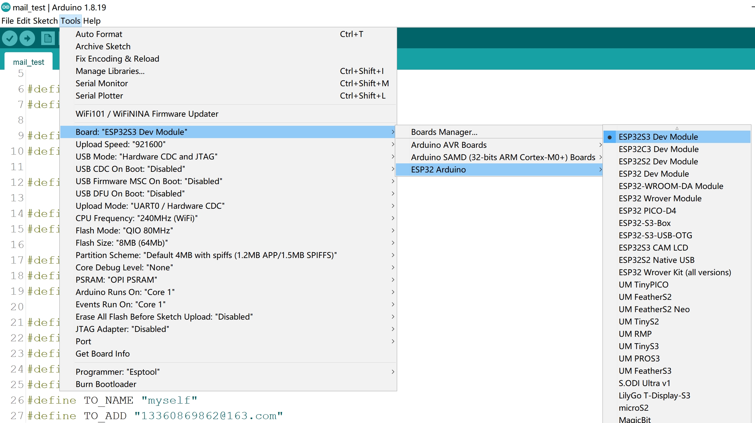Expand Upload Speed "921600" submenu

coord(228,144)
